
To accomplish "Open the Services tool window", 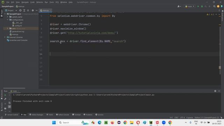I will click(99, 115).
